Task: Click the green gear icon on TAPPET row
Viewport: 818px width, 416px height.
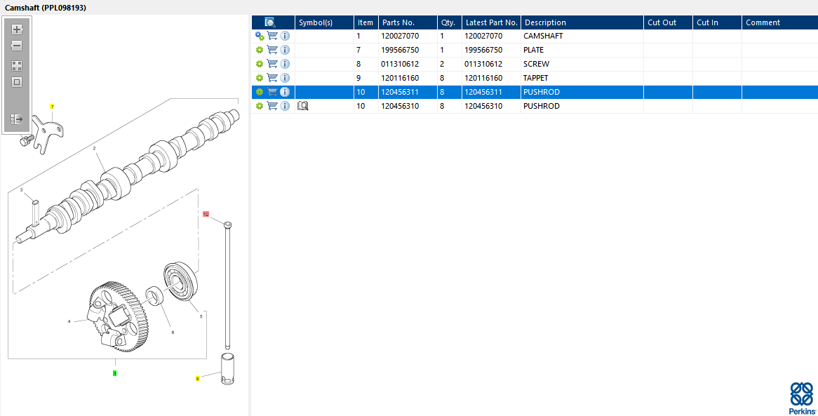Action: click(260, 79)
